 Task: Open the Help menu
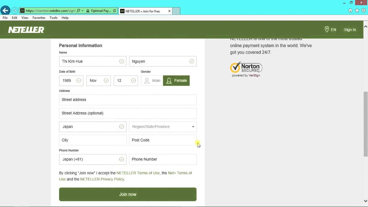click(65, 18)
